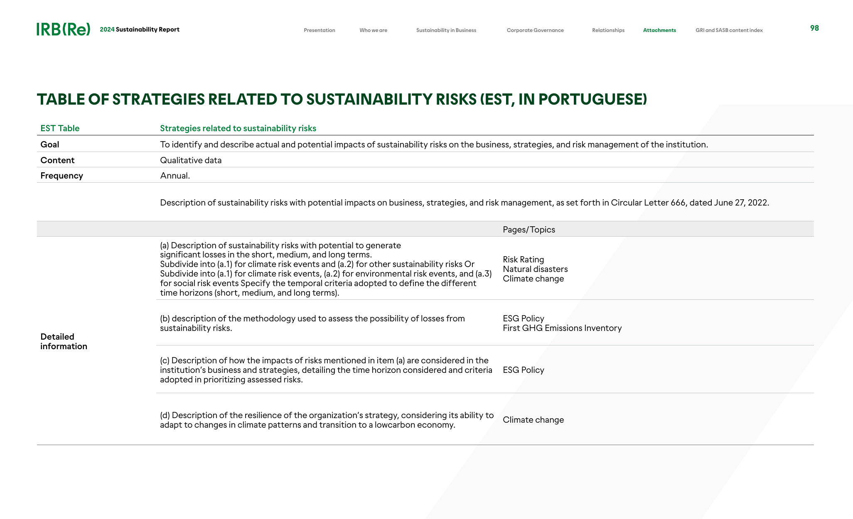Click the Pages/Topics column header
Screen dimensions: 853x519
pos(529,230)
